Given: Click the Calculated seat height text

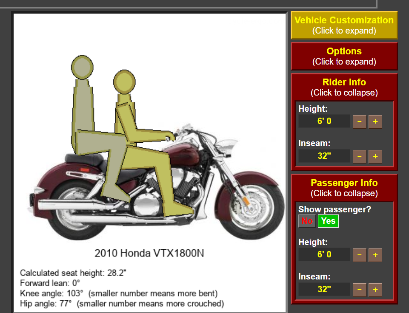Looking at the screenshot, I should click(x=73, y=273).
